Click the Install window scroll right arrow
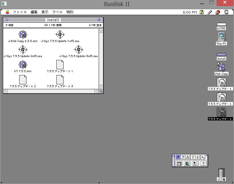Viewport: 234px width, 184px height. click(97, 91)
